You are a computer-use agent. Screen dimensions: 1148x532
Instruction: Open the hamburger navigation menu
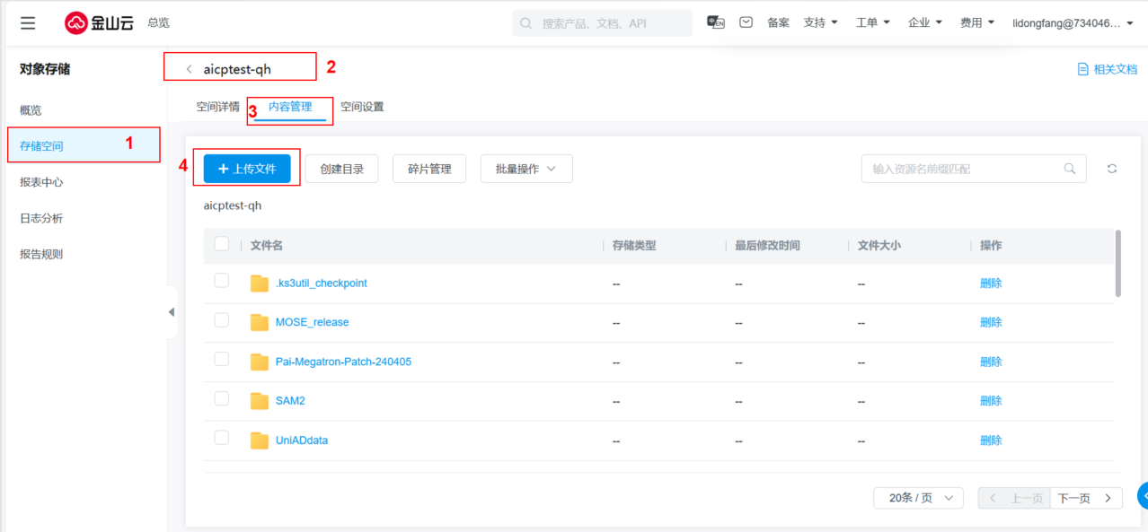point(28,23)
